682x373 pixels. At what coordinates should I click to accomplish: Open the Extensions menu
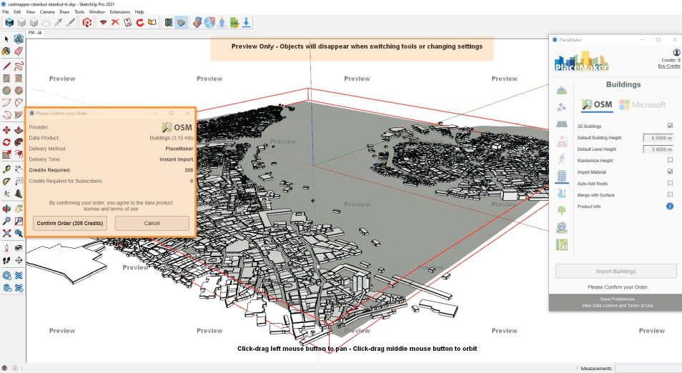click(119, 11)
